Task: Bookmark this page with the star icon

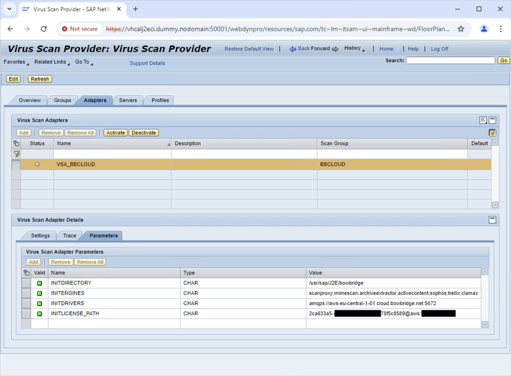Action: tap(461, 29)
